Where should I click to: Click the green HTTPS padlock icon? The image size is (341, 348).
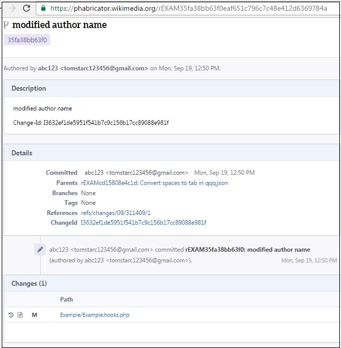click(x=43, y=9)
